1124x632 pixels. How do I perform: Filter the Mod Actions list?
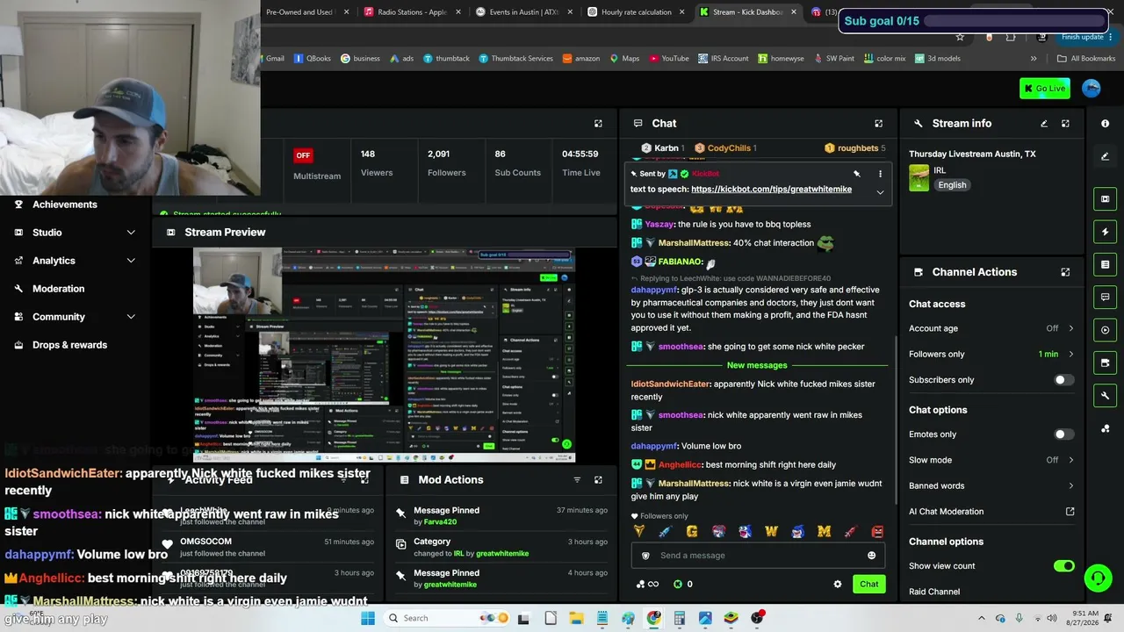(x=577, y=480)
